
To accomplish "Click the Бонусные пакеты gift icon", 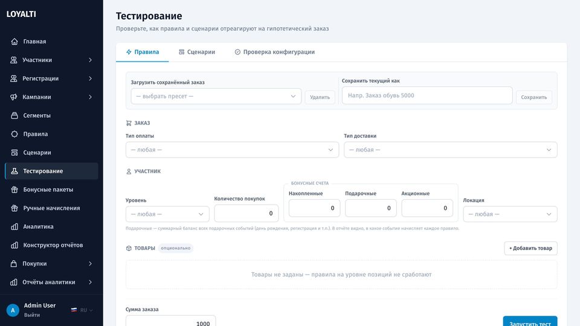I will click(x=14, y=190).
